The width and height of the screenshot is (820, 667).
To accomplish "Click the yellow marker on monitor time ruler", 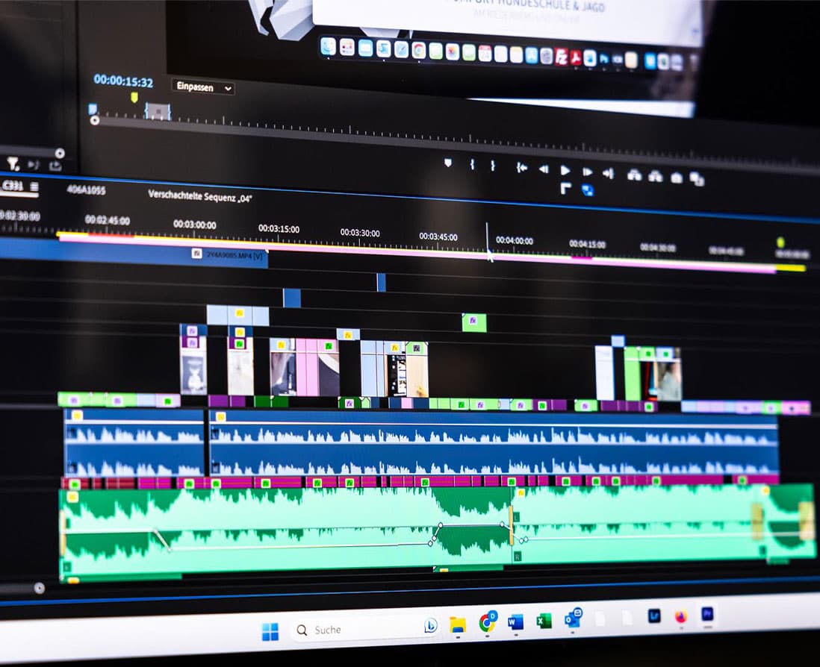I will [134, 97].
